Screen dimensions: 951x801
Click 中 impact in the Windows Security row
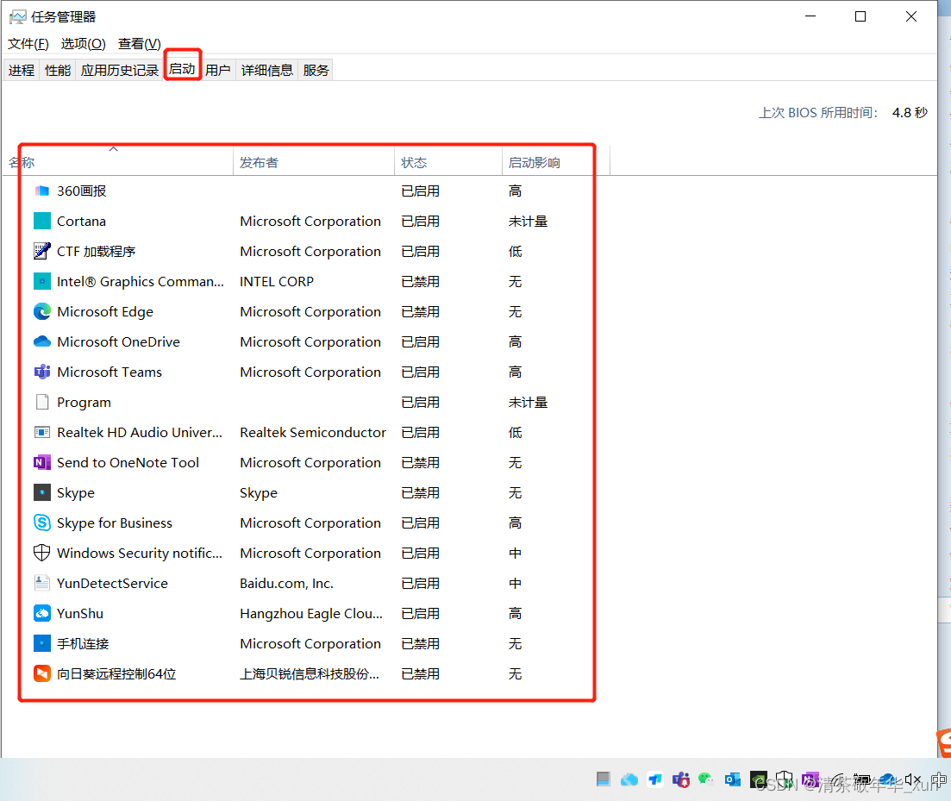pyautogui.click(x=515, y=553)
